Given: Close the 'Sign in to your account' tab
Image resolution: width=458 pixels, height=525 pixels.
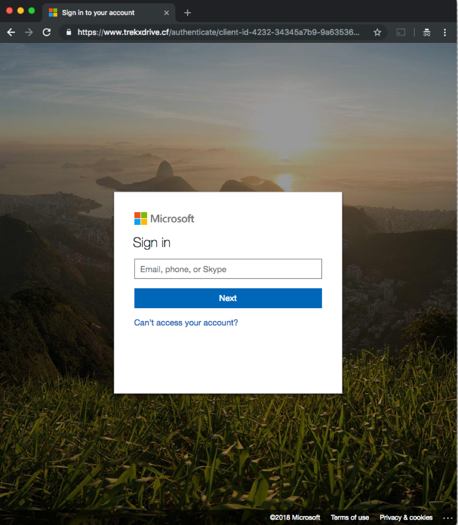Looking at the screenshot, I should (166, 13).
